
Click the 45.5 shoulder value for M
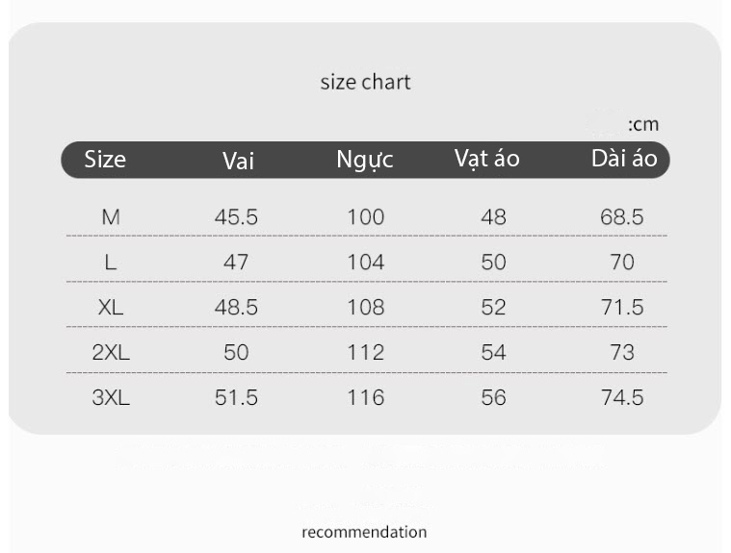[236, 217]
